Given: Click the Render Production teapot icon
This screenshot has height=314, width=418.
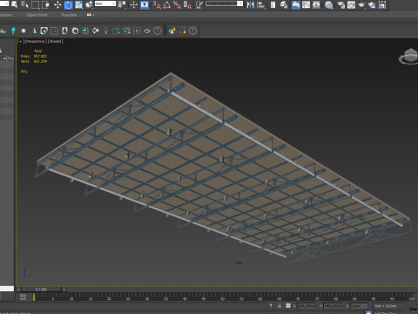Looking at the screenshot, I should click(x=361, y=4).
